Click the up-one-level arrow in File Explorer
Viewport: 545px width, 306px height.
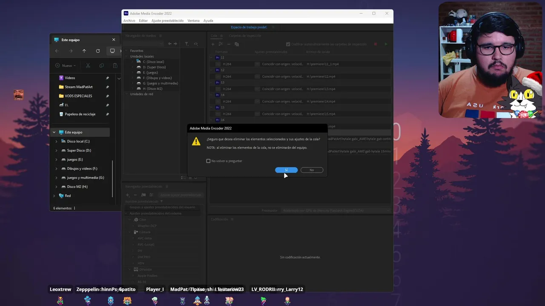84,51
